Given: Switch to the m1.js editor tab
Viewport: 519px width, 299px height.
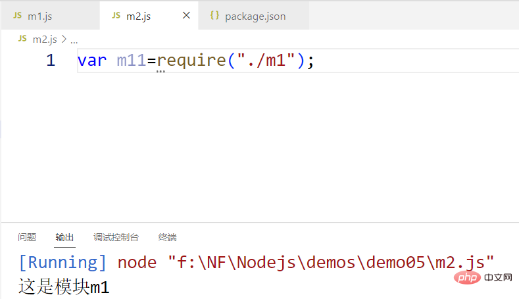Looking at the screenshot, I should click(x=50, y=16).
